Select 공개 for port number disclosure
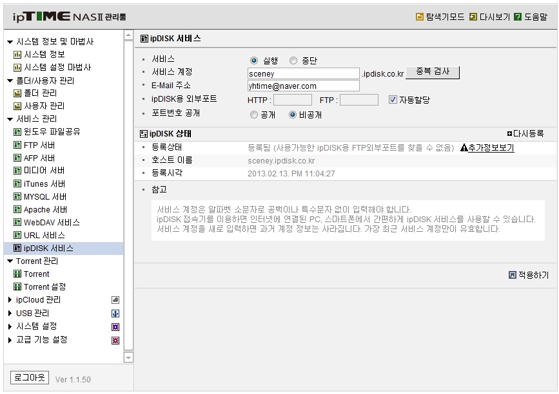The height and width of the screenshot is (394, 559). [254, 115]
